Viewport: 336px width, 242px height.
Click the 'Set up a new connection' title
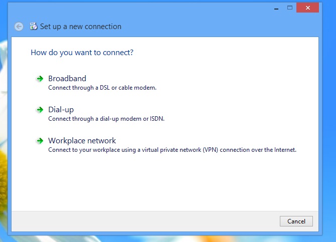tap(81, 27)
